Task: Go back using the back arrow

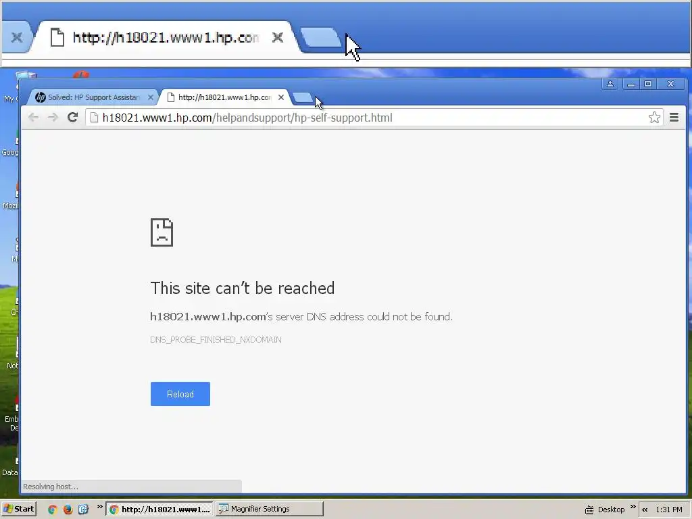Action: [33, 118]
